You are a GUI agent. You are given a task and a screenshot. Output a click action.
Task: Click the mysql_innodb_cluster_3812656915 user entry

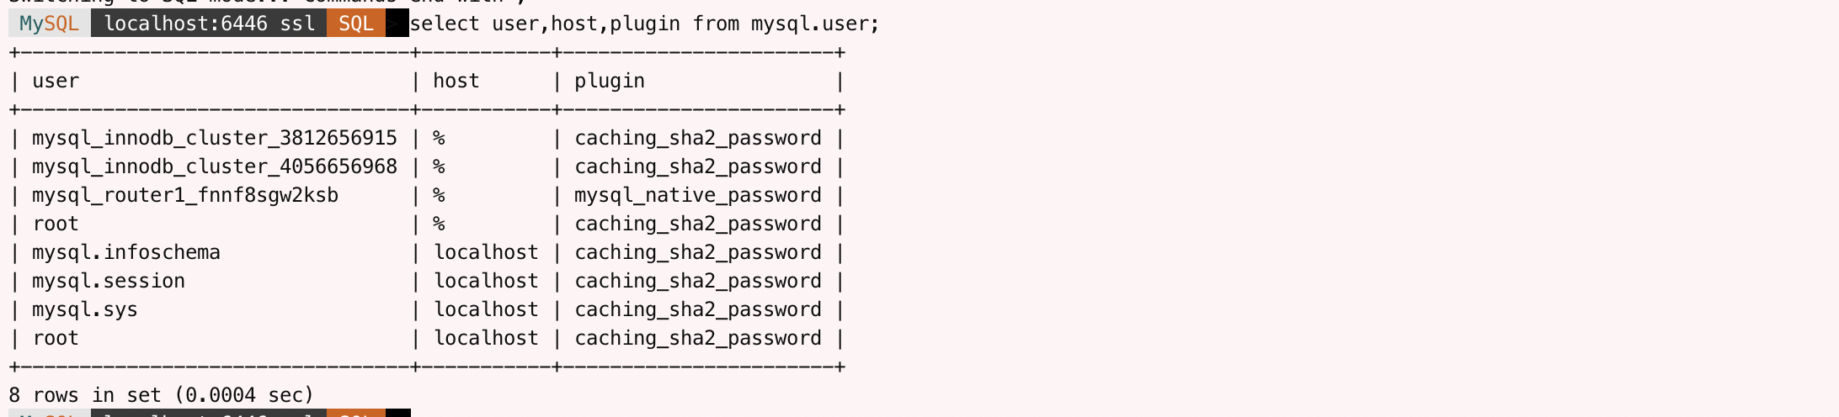click(215, 139)
